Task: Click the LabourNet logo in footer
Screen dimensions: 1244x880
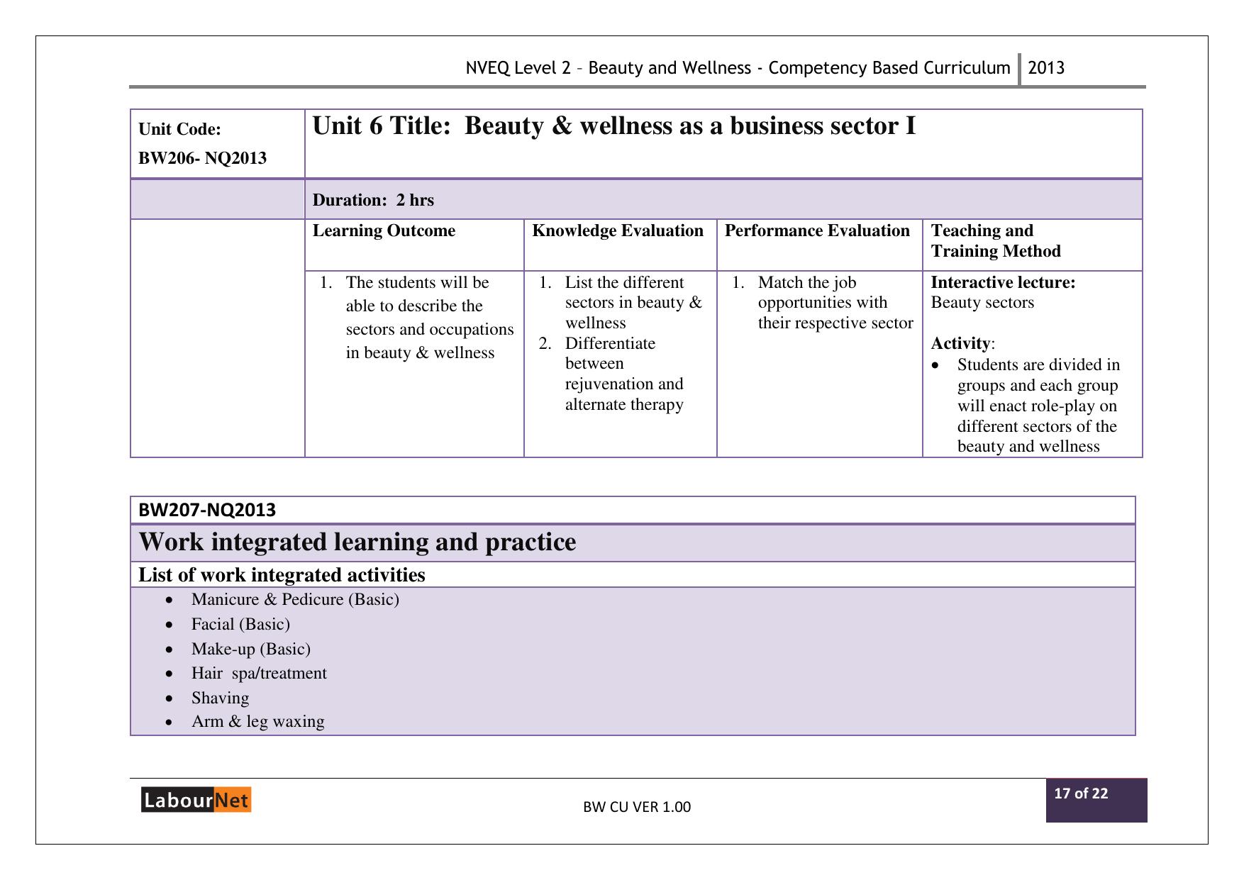Action: [x=196, y=800]
